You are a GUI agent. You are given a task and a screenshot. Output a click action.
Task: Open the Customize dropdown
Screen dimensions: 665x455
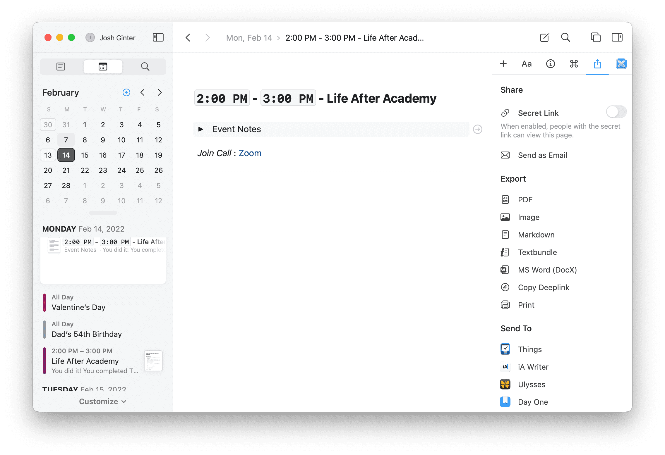pyautogui.click(x=103, y=401)
